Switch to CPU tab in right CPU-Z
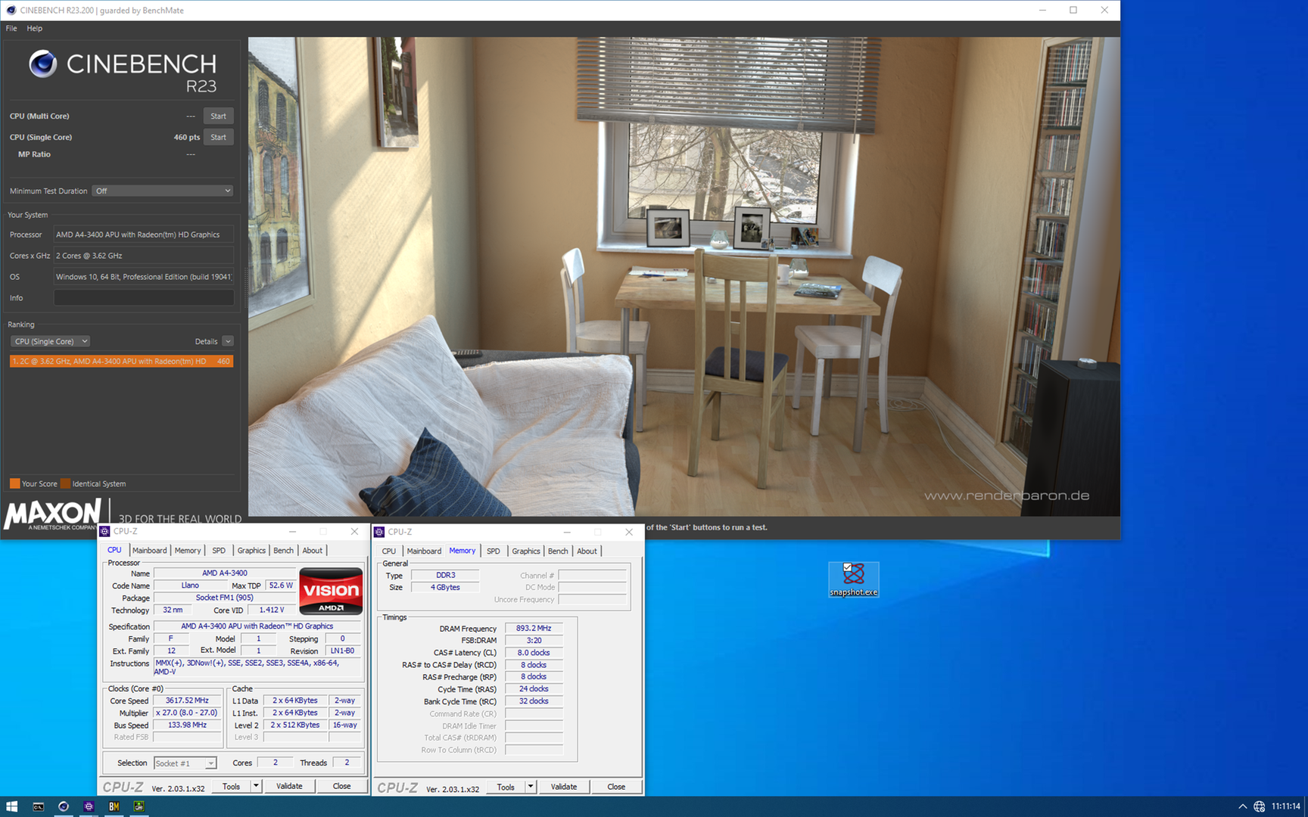 point(389,551)
